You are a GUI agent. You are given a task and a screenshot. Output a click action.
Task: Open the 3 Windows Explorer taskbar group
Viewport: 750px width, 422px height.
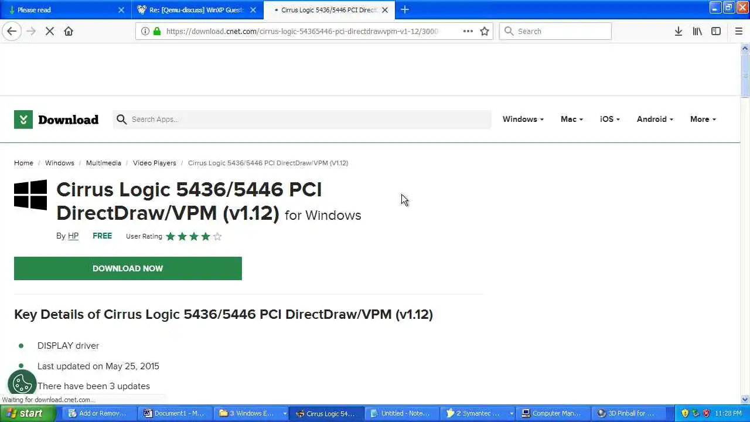click(x=251, y=413)
